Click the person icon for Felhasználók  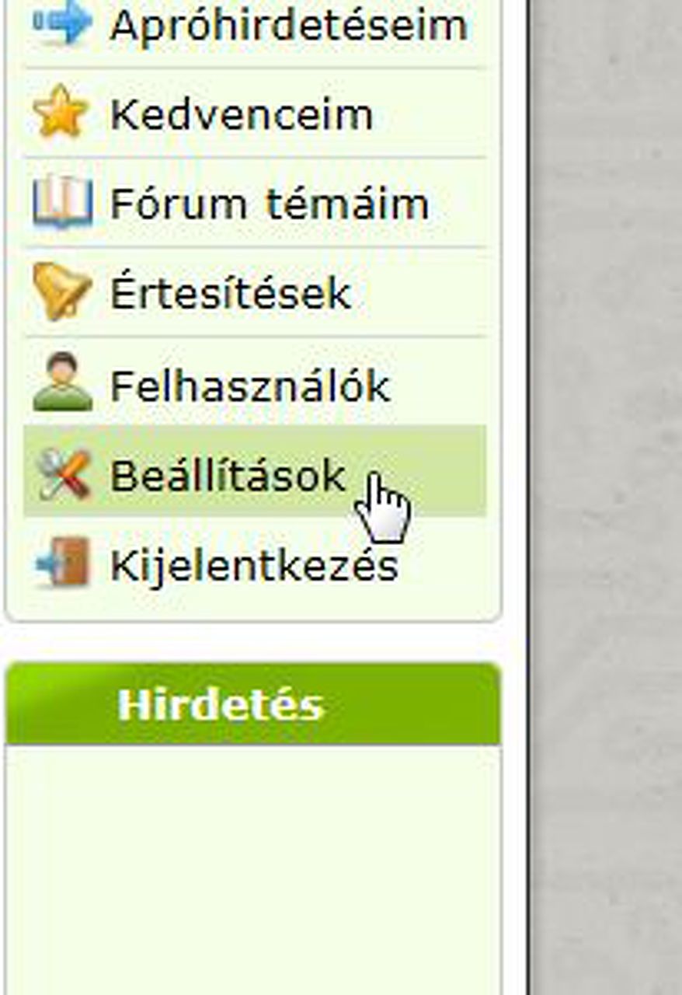62,382
